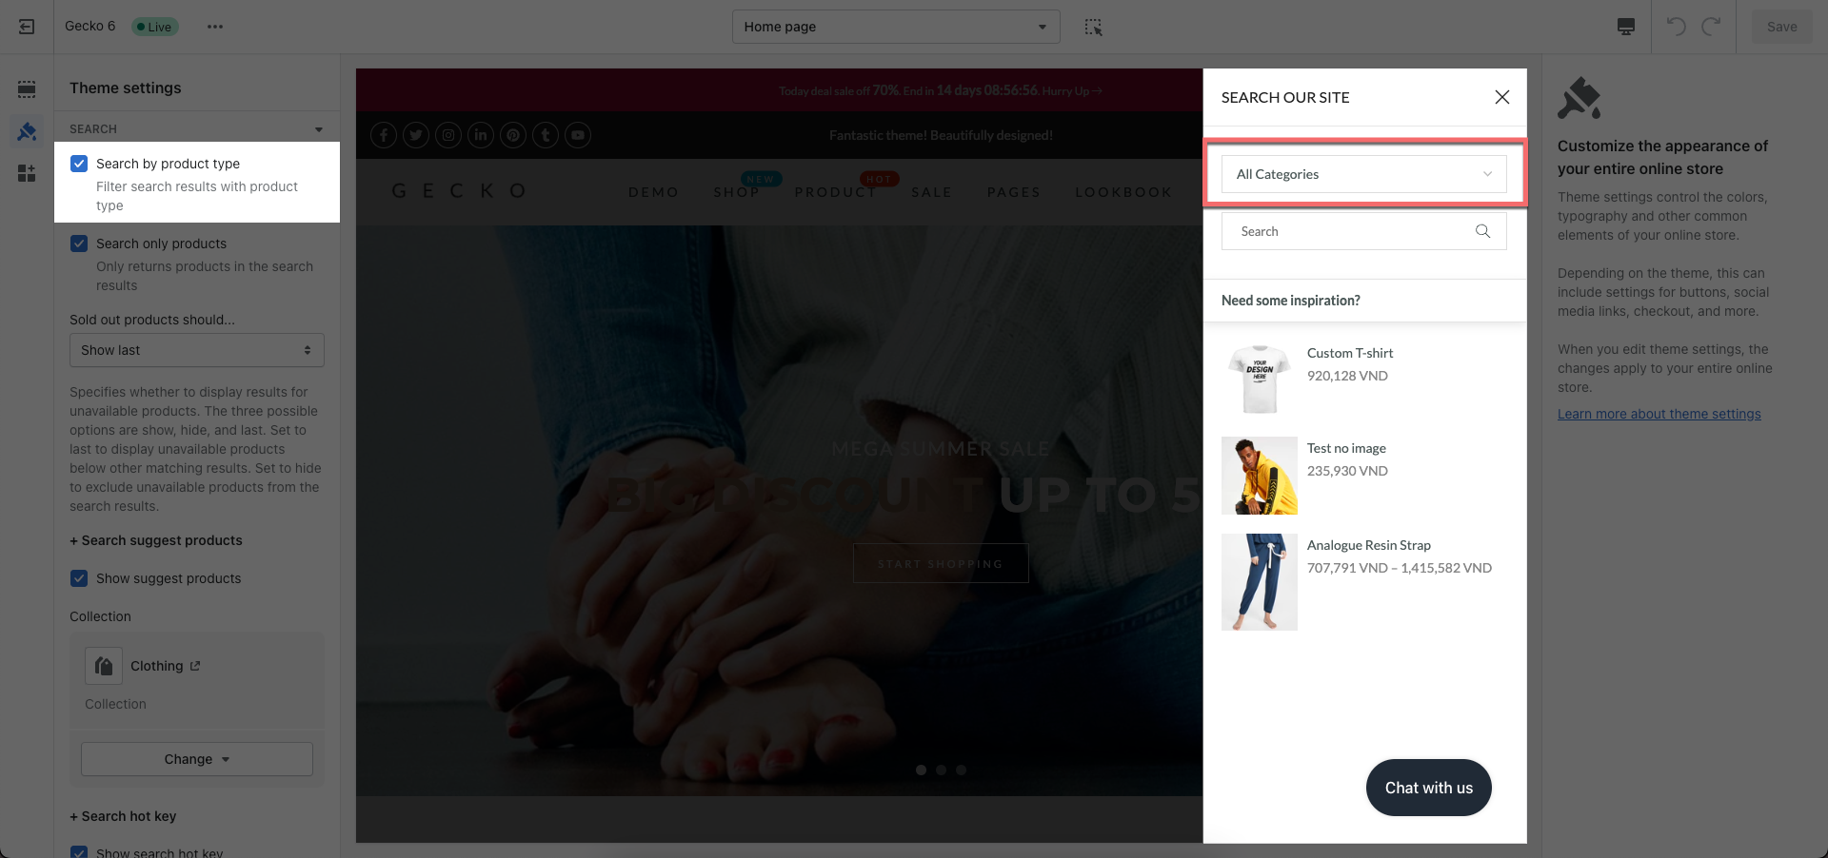The width and height of the screenshot is (1828, 858).
Task: Open the PAGES menu item
Action: pos(1014,192)
